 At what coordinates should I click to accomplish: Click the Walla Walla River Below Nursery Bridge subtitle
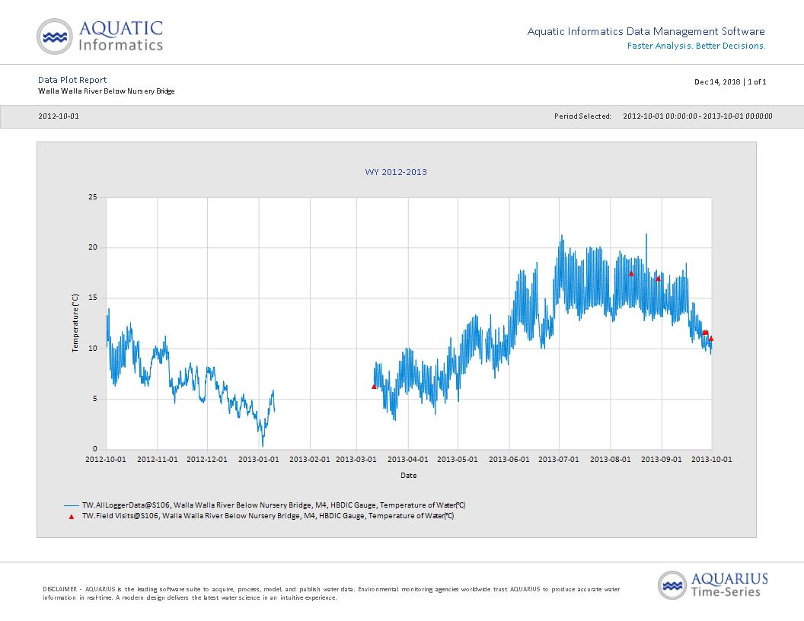106,91
